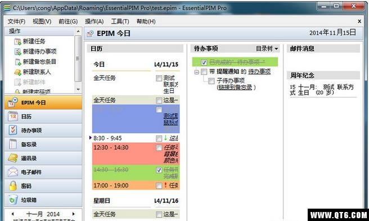Open the 垃圾箱 recycle bin icon
The width and height of the screenshot is (369, 221).
pyautogui.click(x=13, y=200)
